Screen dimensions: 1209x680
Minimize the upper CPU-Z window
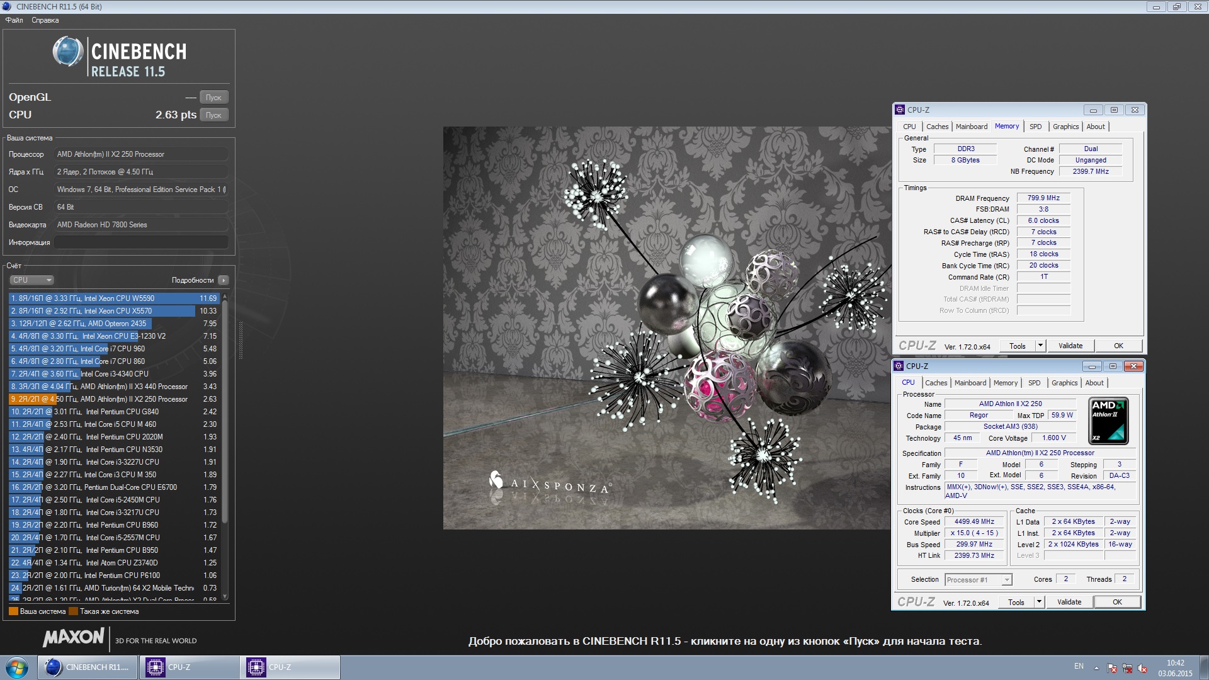point(1093,110)
